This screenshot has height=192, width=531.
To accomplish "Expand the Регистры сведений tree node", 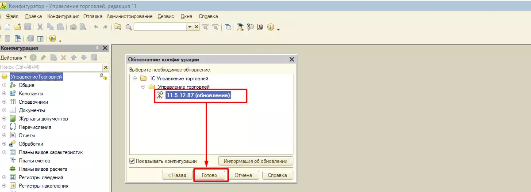I will point(4,177).
